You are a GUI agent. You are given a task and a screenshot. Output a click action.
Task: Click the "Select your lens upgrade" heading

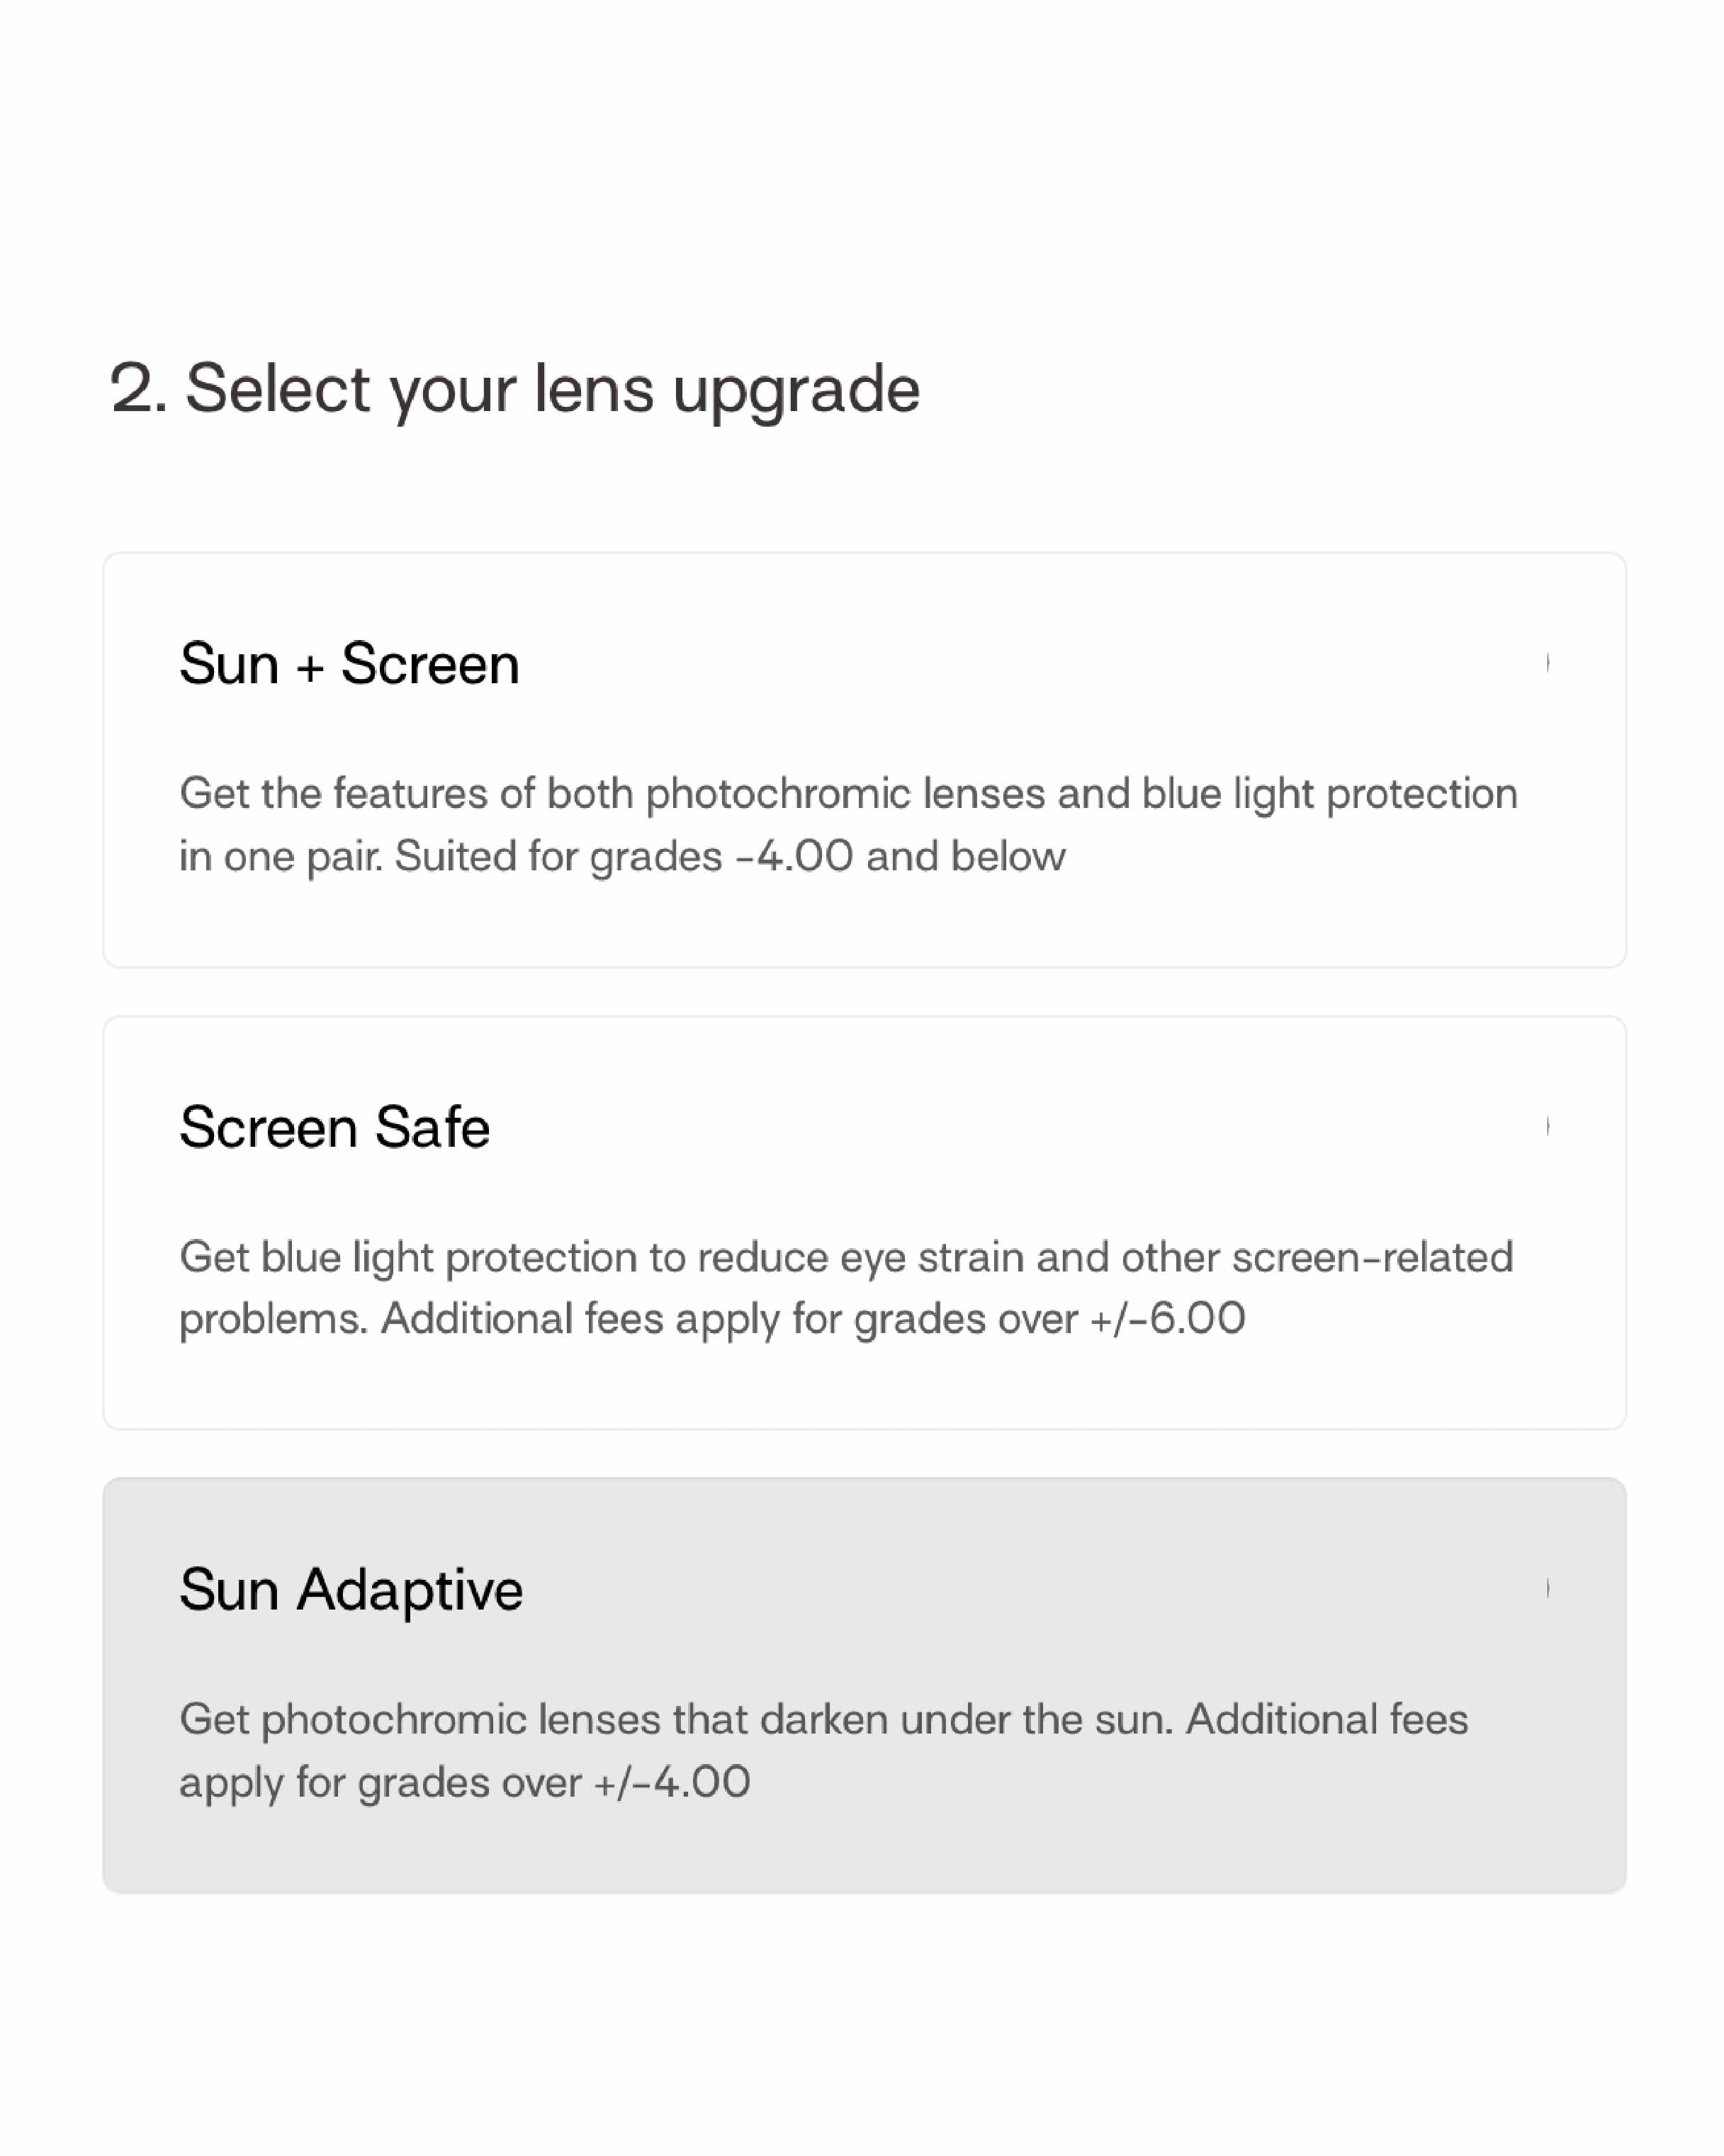[x=551, y=389]
